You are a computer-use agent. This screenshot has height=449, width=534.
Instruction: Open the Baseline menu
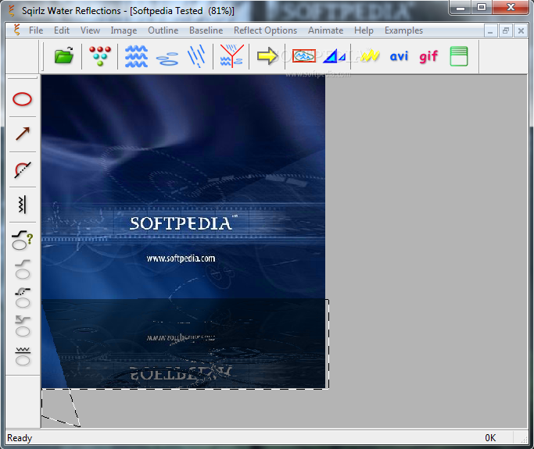(206, 30)
